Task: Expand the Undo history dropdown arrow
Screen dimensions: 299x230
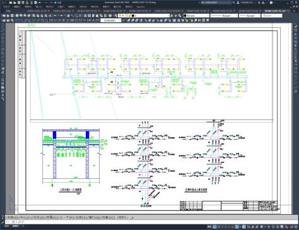Action: (58, 16)
